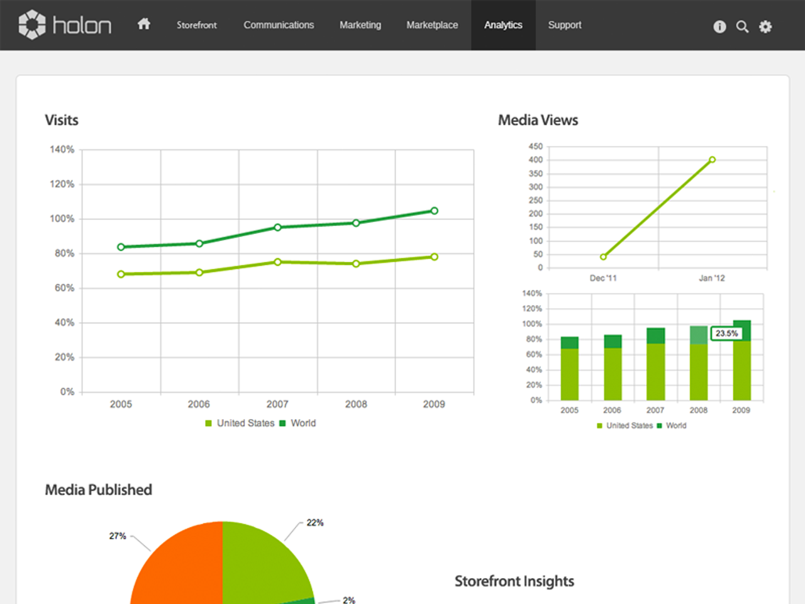The height and width of the screenshot is (604, 805).
Task: Click the Jan '12 point on Media Views
Action: [x=712, y=160]
